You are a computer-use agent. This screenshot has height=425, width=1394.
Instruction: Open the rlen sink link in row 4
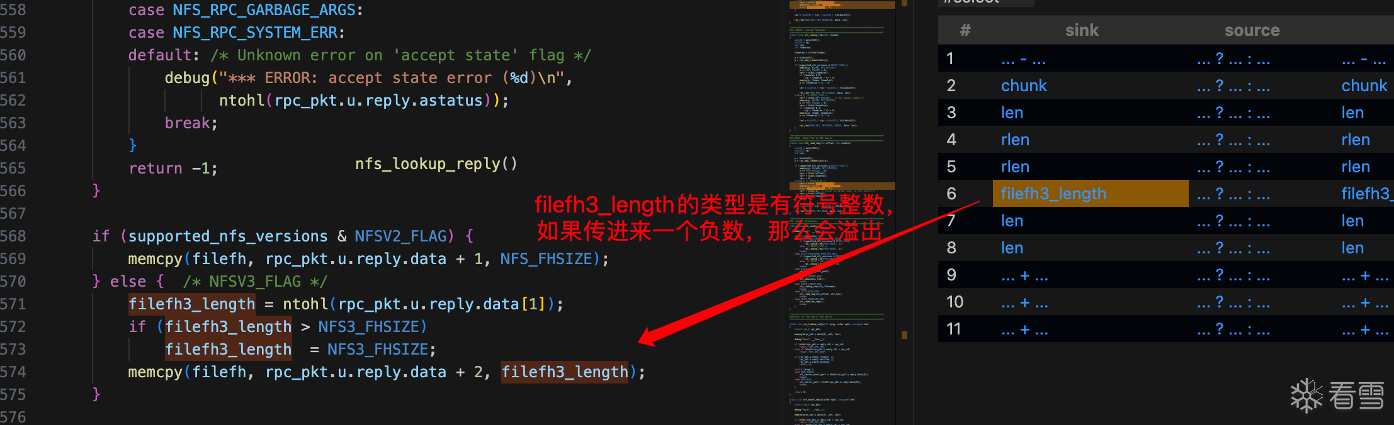click(1015, 140)
